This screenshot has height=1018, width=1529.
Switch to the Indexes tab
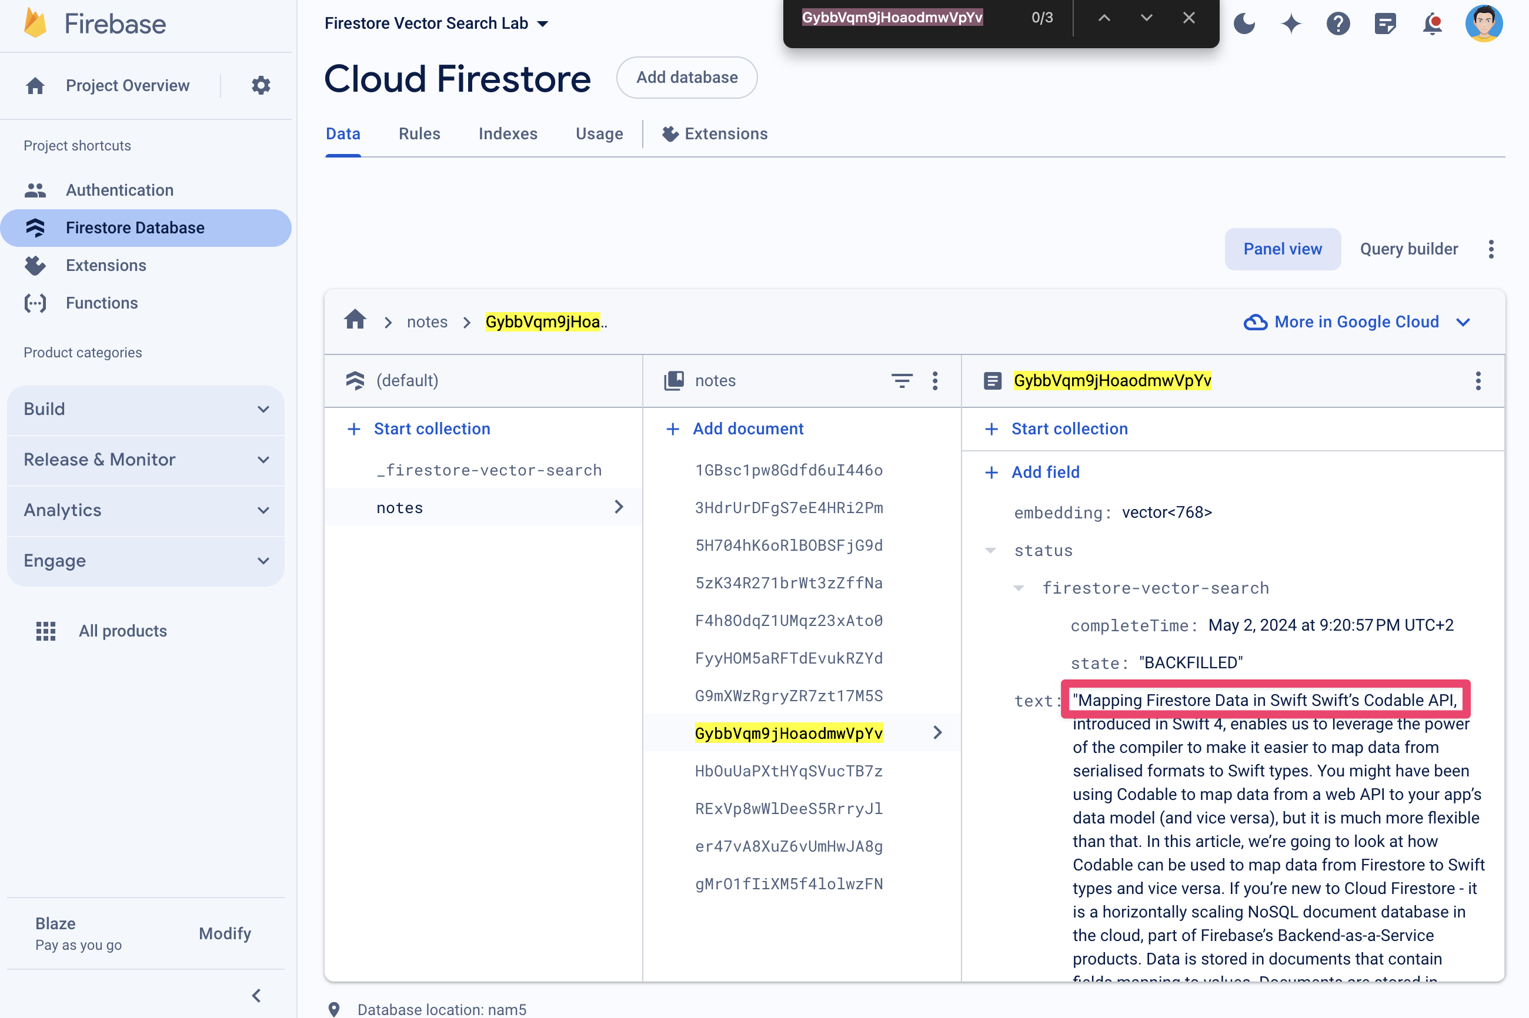click(508, 134)
